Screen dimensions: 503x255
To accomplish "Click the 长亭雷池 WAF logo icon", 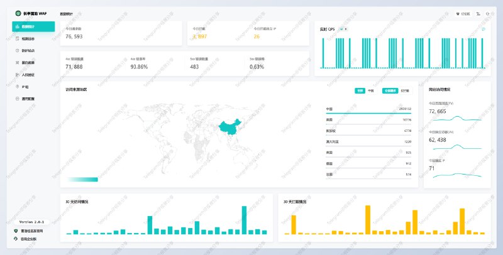I will coord(17,13).
